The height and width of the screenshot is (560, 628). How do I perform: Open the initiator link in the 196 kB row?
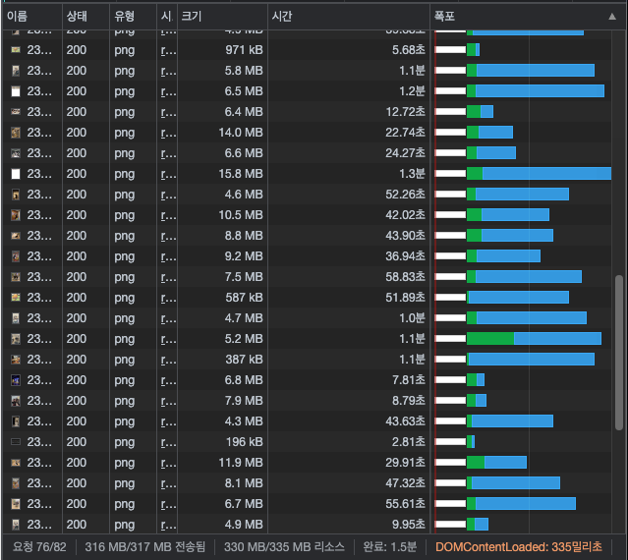168,442
